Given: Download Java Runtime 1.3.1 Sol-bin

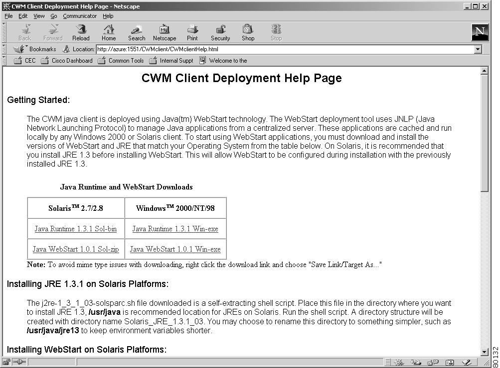Looking at the screenshot, I should [x=76, y=229].
